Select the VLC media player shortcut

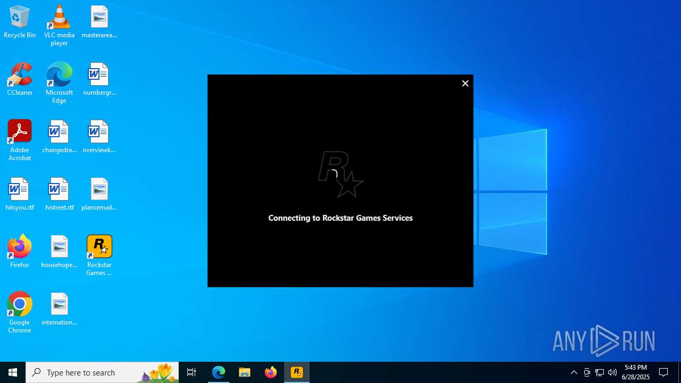pyautogui.click(x=59, y=26)
